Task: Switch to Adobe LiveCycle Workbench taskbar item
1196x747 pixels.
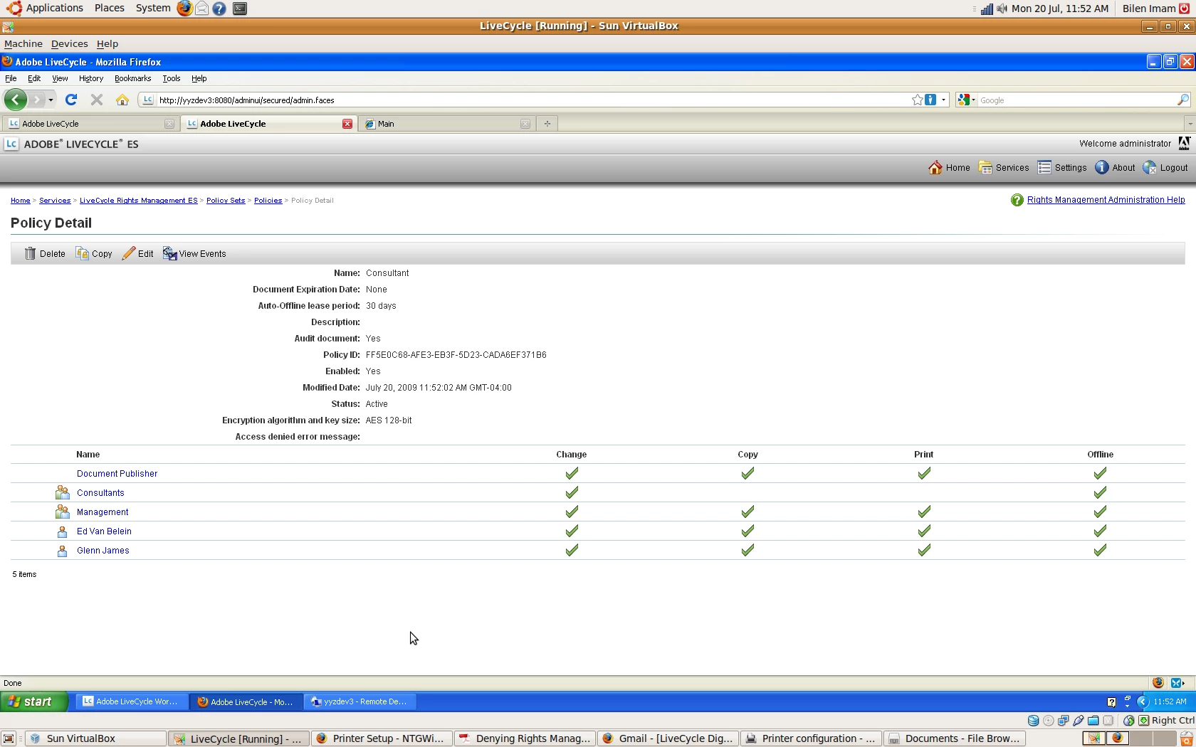Action: coord(132,701)
